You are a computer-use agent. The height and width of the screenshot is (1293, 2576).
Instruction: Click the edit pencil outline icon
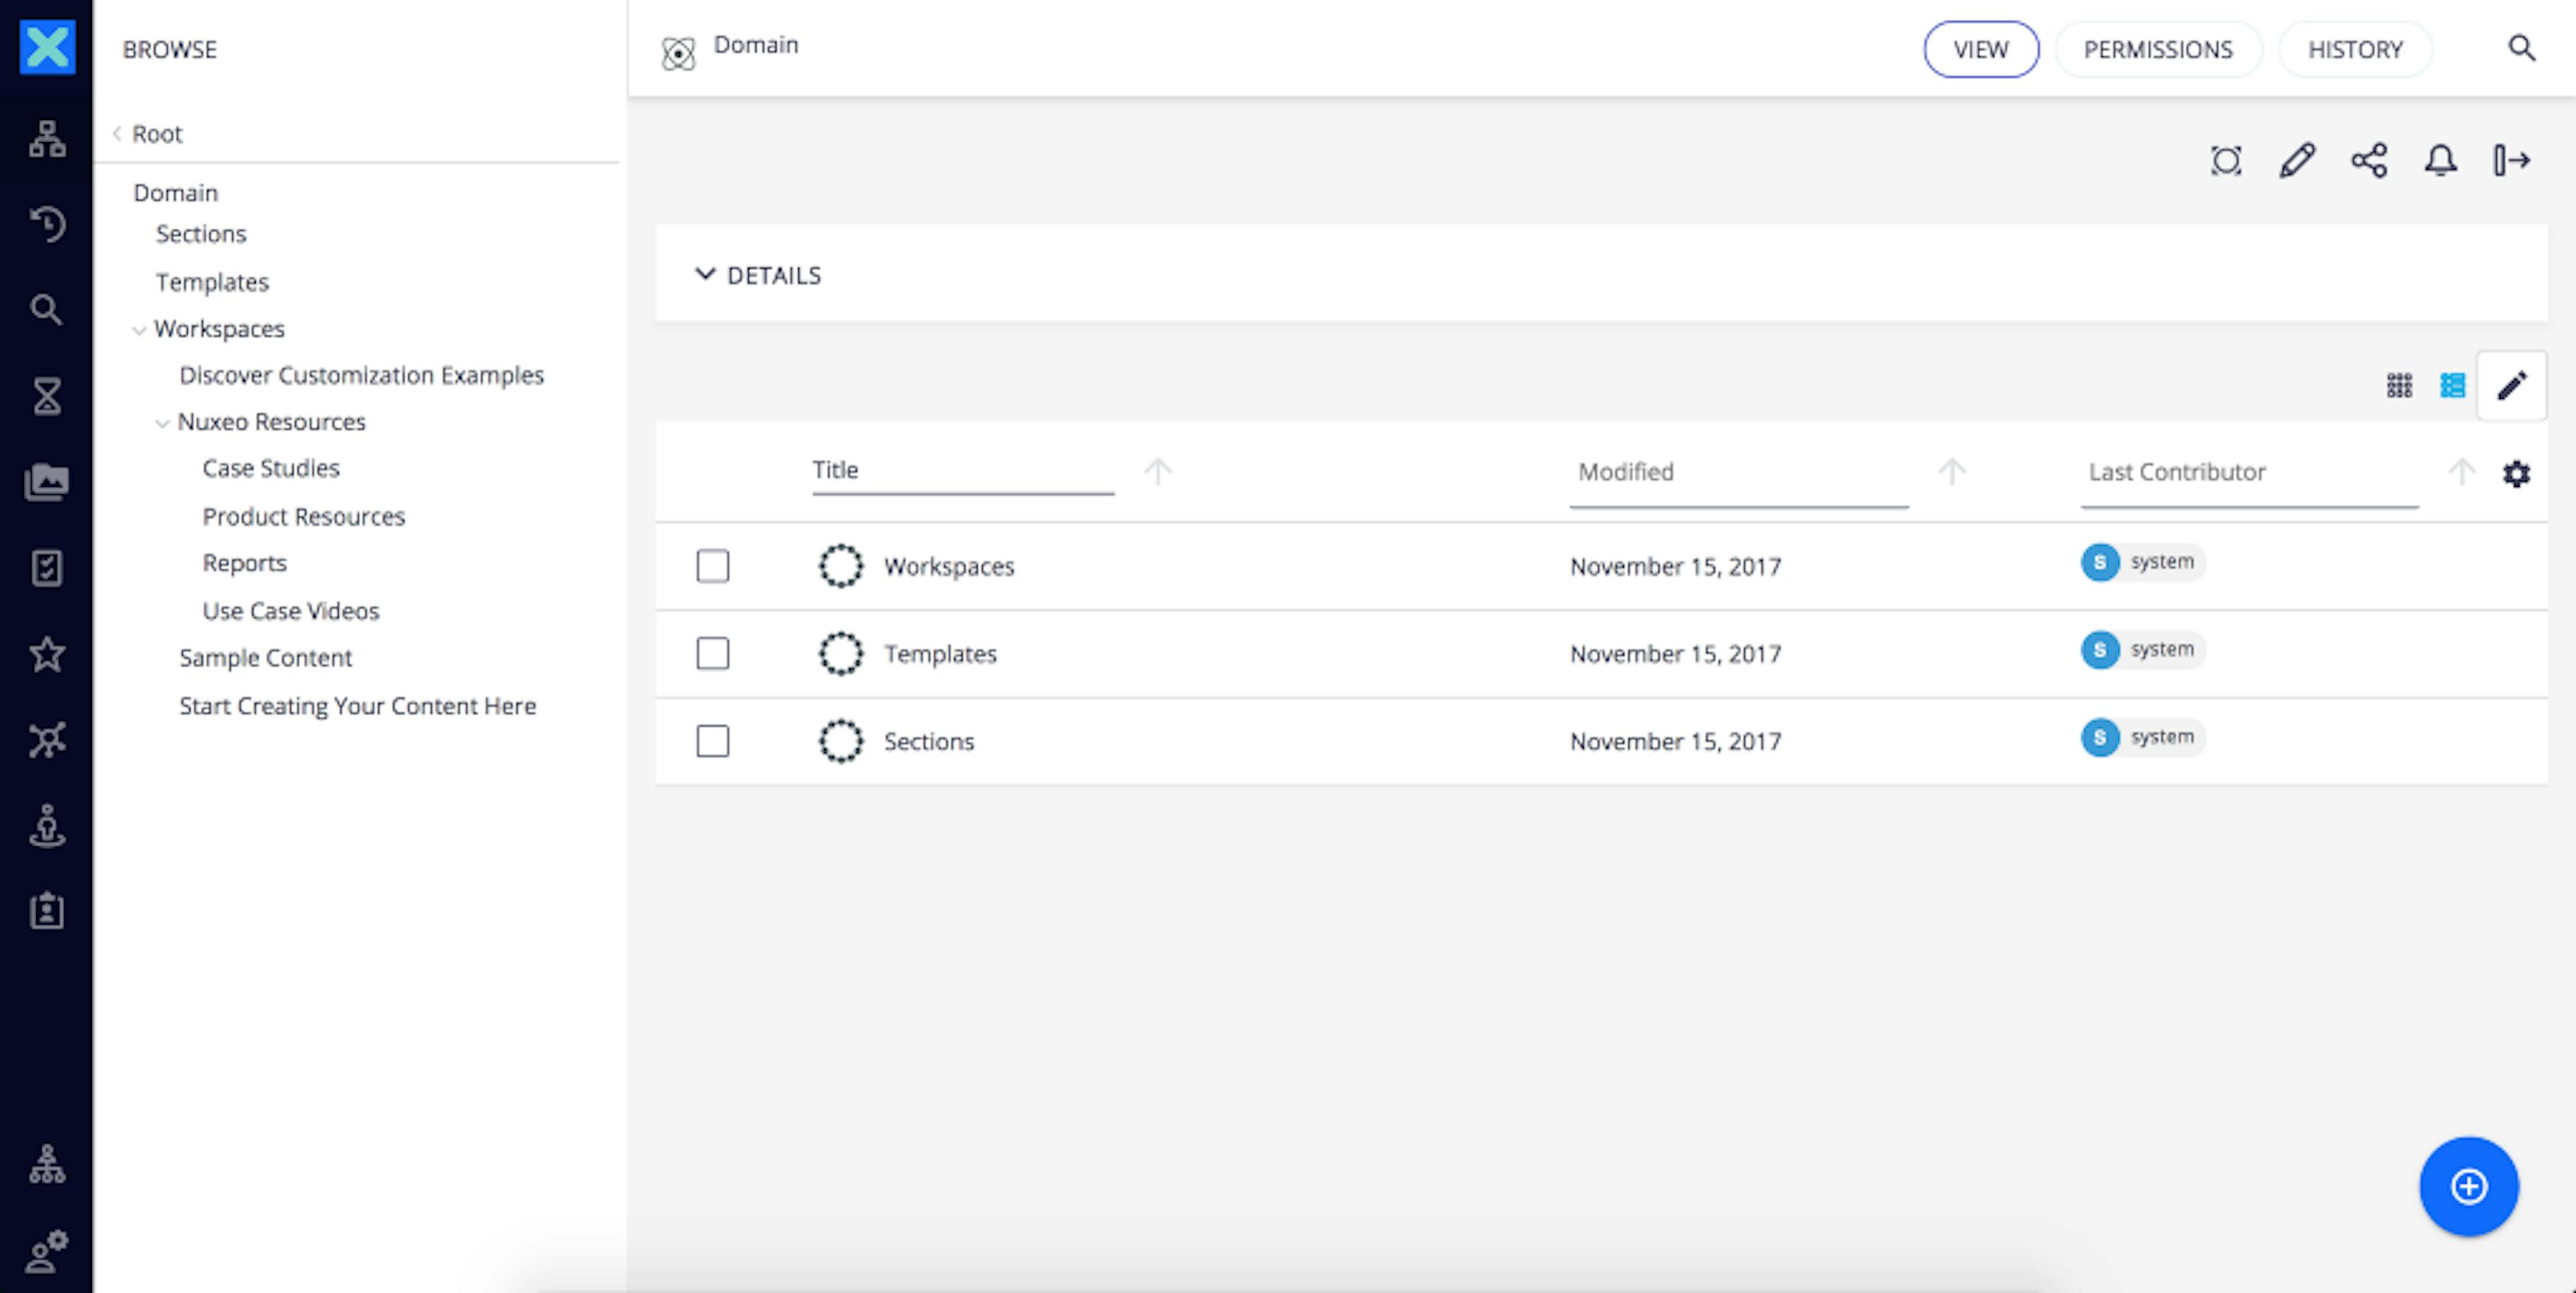coord(2297,160)
